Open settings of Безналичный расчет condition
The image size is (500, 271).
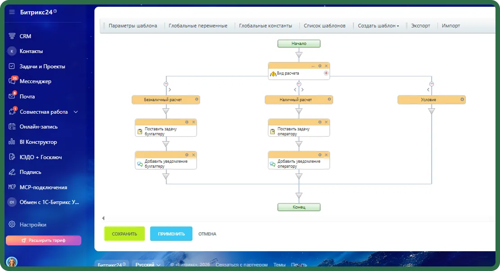click(x=197, y=99)
